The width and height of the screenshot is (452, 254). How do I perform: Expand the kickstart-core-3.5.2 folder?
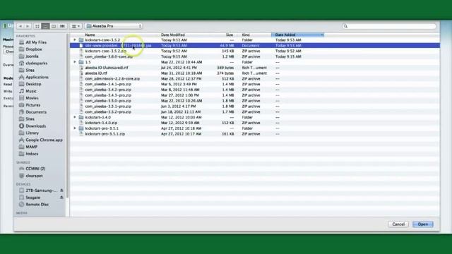coord(75,40)
